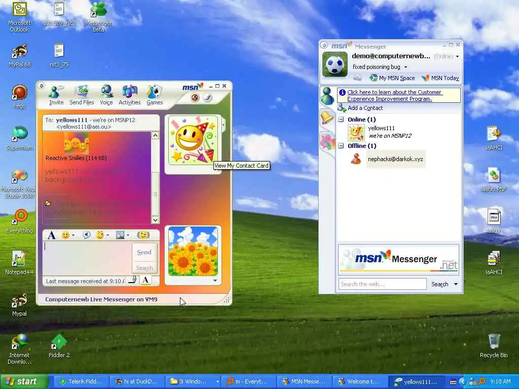Switch to text mode with the bottom A tab
Image resolution: width=519 pixels, height=389 pixels.
coord(145,280)
